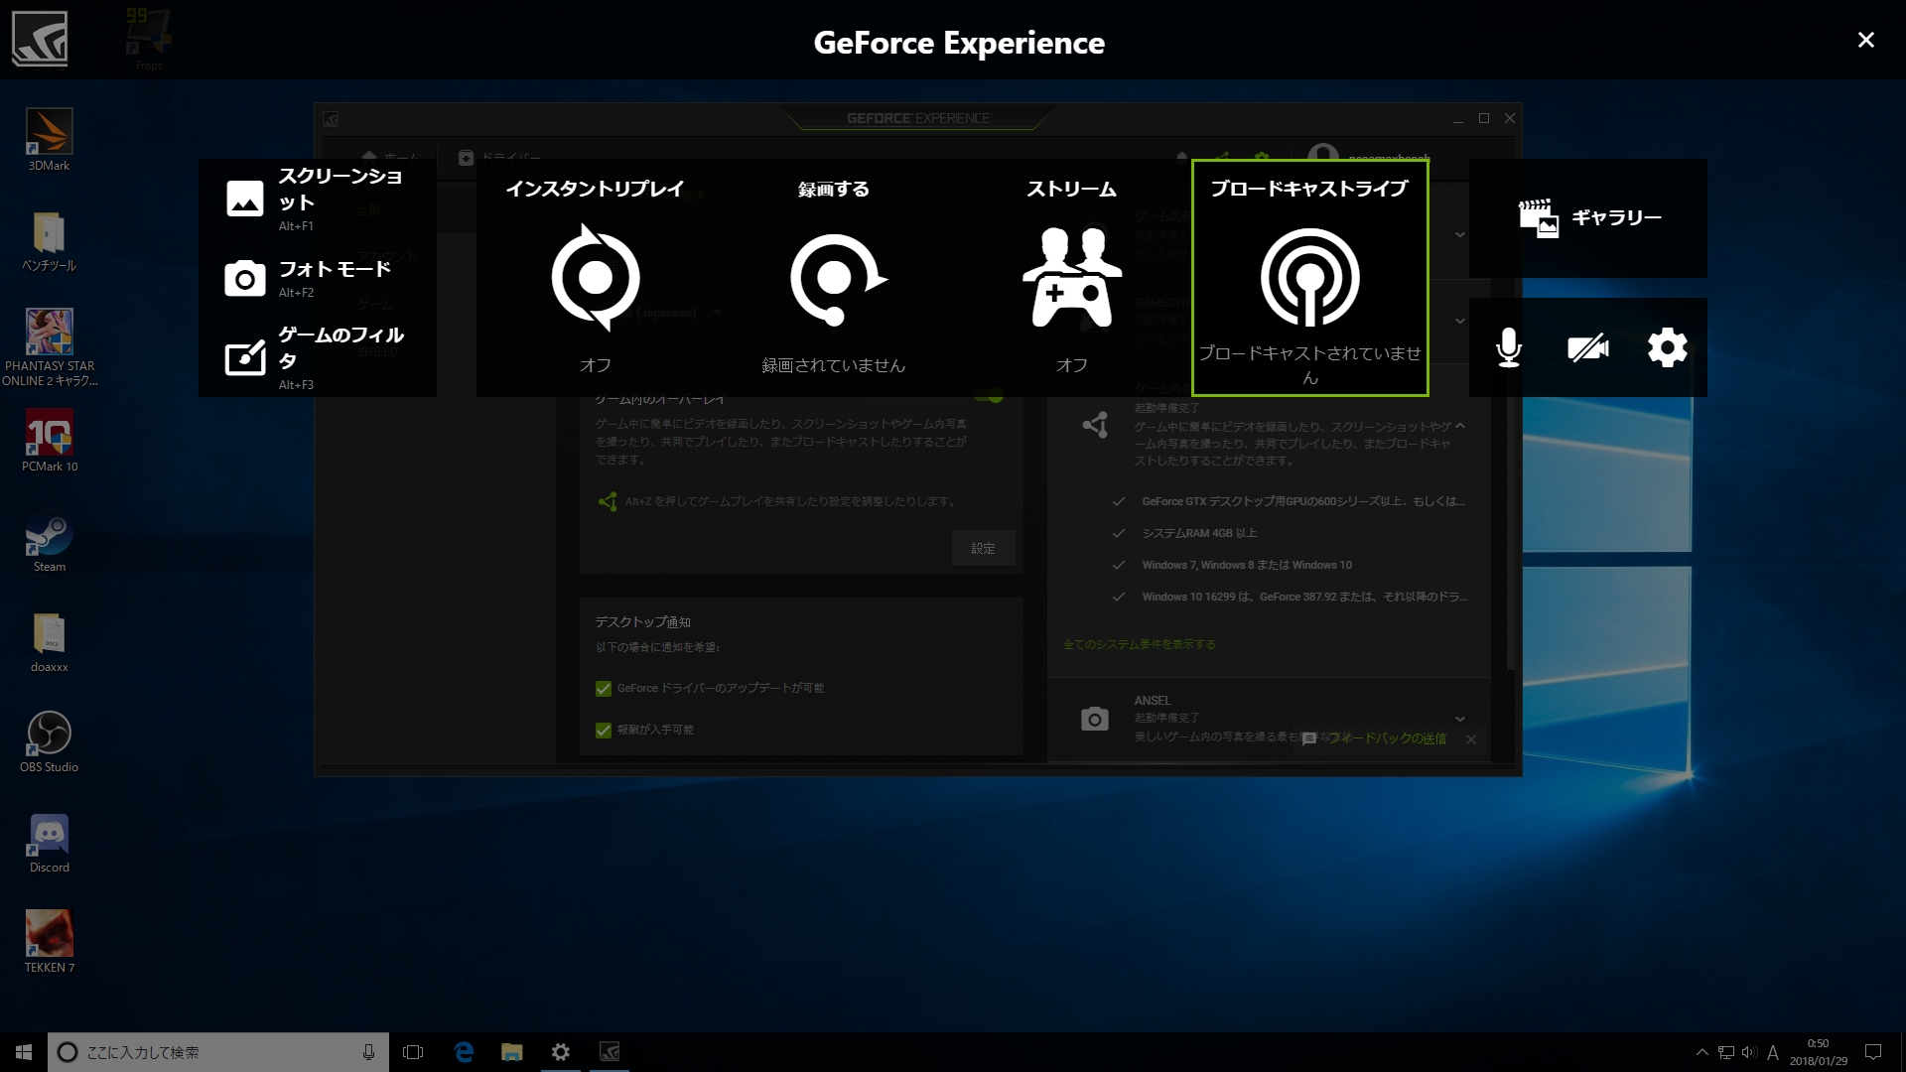This screenshot has height=1072, width=1906.
Task: Open Photo Mode (フォト モード)
Action: click(x=245, y=279)
